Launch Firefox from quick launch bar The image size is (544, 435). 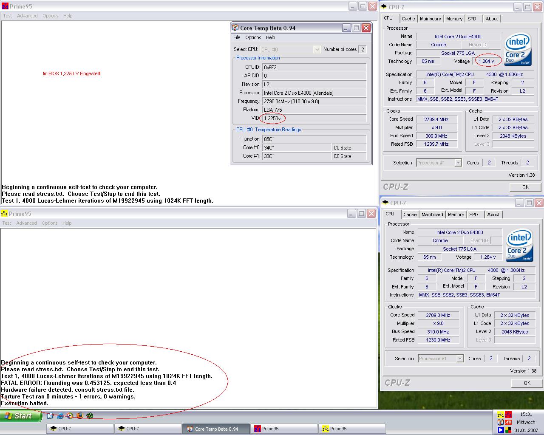click(80, 416)
